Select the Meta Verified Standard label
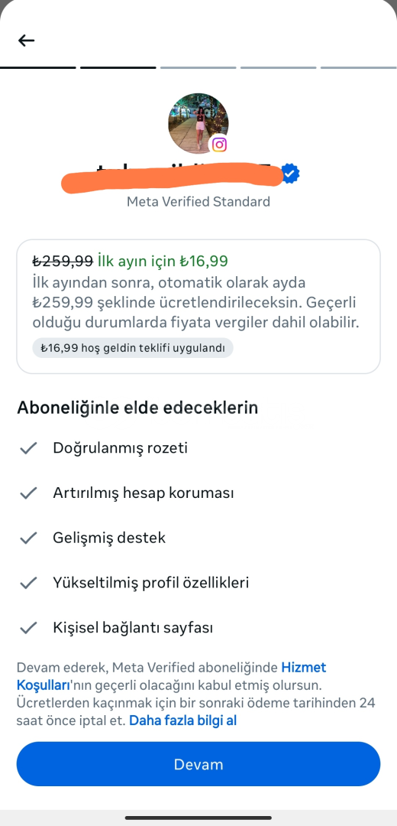 tap(198, 202)
